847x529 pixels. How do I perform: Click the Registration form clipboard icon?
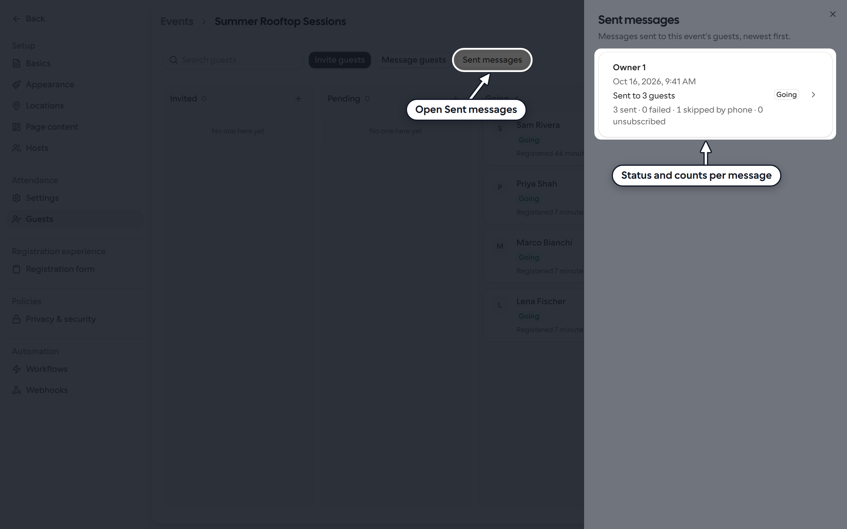tap(16, 269)
